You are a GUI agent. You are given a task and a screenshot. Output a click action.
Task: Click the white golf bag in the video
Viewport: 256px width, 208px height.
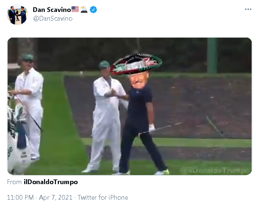tap(18, 141)
